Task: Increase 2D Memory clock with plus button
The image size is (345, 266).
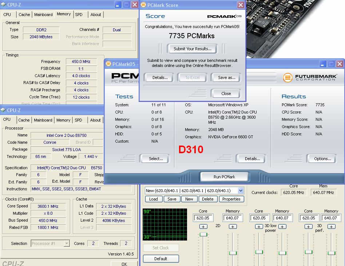Action: pos(233,227)
